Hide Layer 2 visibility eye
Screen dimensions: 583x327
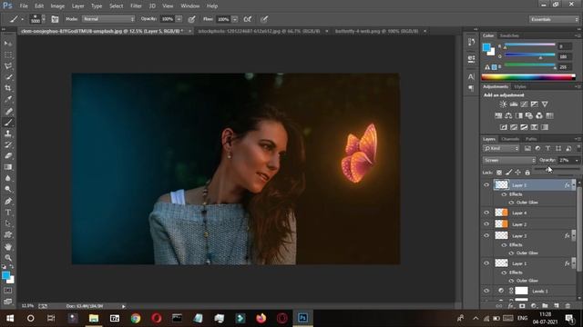[x=486, y=224]
